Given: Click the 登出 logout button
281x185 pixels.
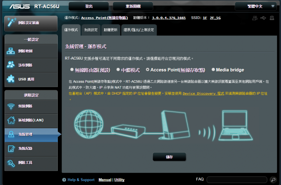Looking at the screenshot, I should pyautogui.click(x=89, y=6).
